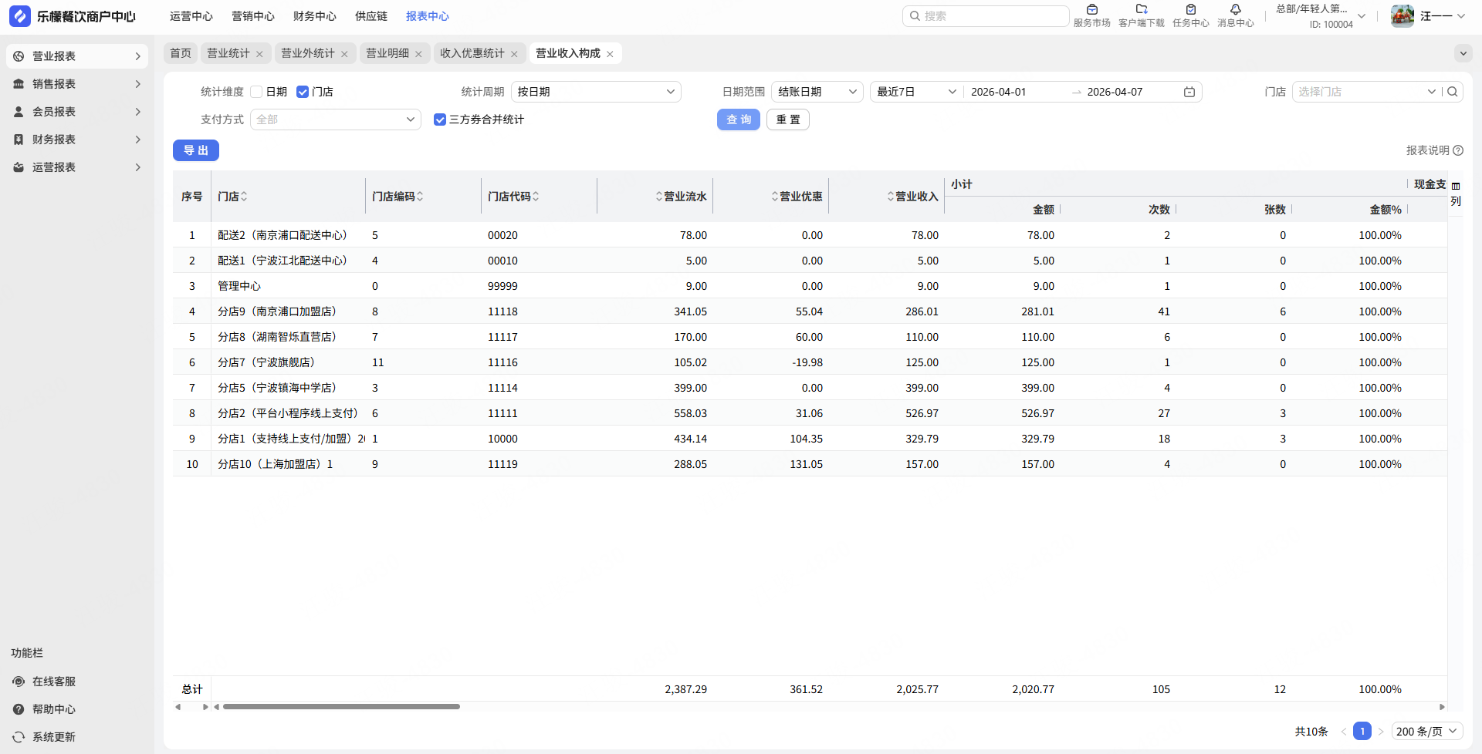Click the user avatar picture
The image size is (1482, 754).
click(1402, 16)
